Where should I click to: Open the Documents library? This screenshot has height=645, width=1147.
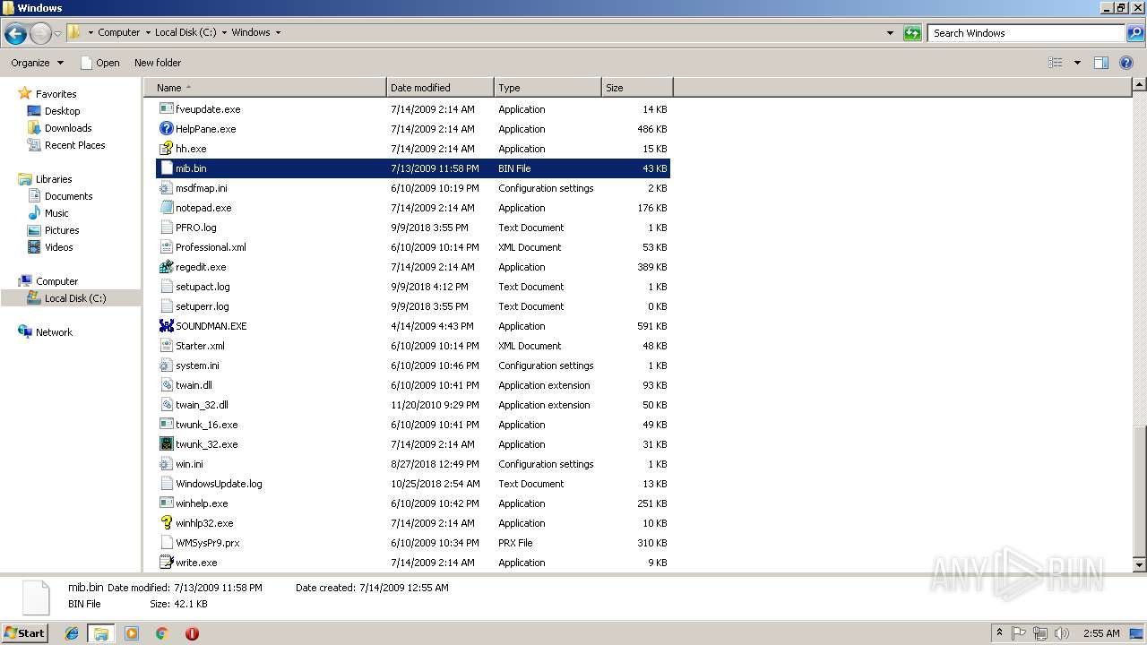pos(68,196)
